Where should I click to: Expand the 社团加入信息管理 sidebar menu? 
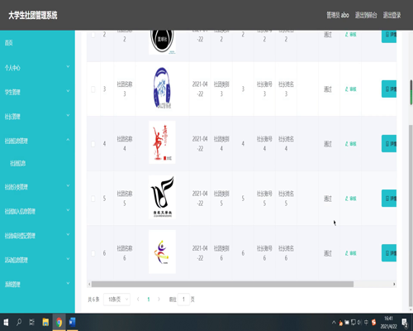coord(37,211)
